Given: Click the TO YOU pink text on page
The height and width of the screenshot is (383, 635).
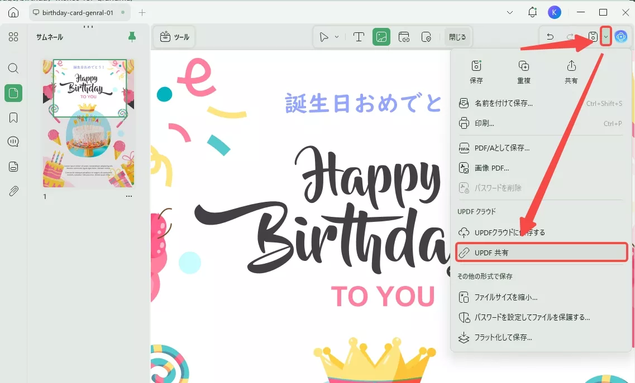Looking at the screenshot, I should click(x=383, y=296).
